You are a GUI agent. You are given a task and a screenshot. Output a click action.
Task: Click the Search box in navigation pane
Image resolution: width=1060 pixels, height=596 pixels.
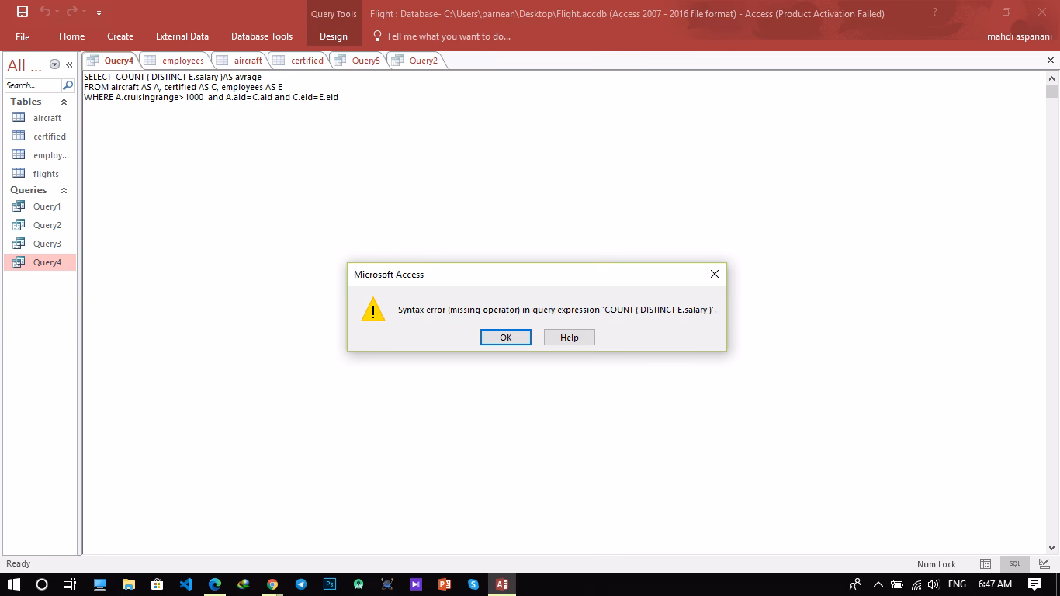pyautogui.click(x=35, y=85)
